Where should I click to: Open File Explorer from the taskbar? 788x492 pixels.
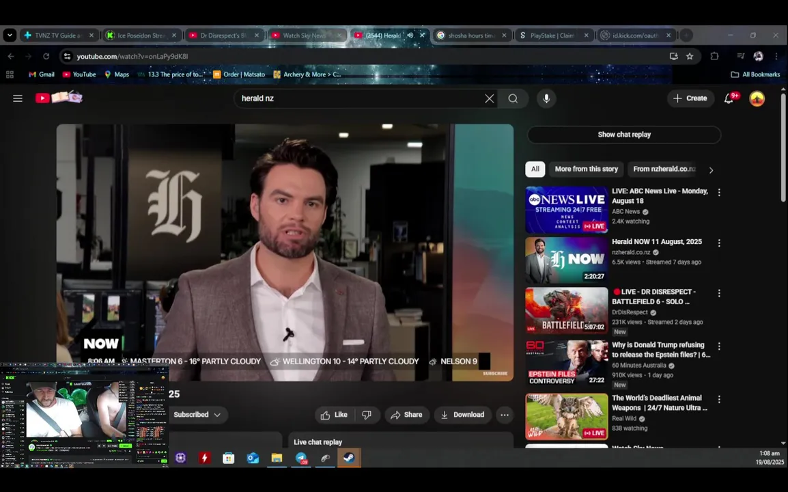coord(277,458)
